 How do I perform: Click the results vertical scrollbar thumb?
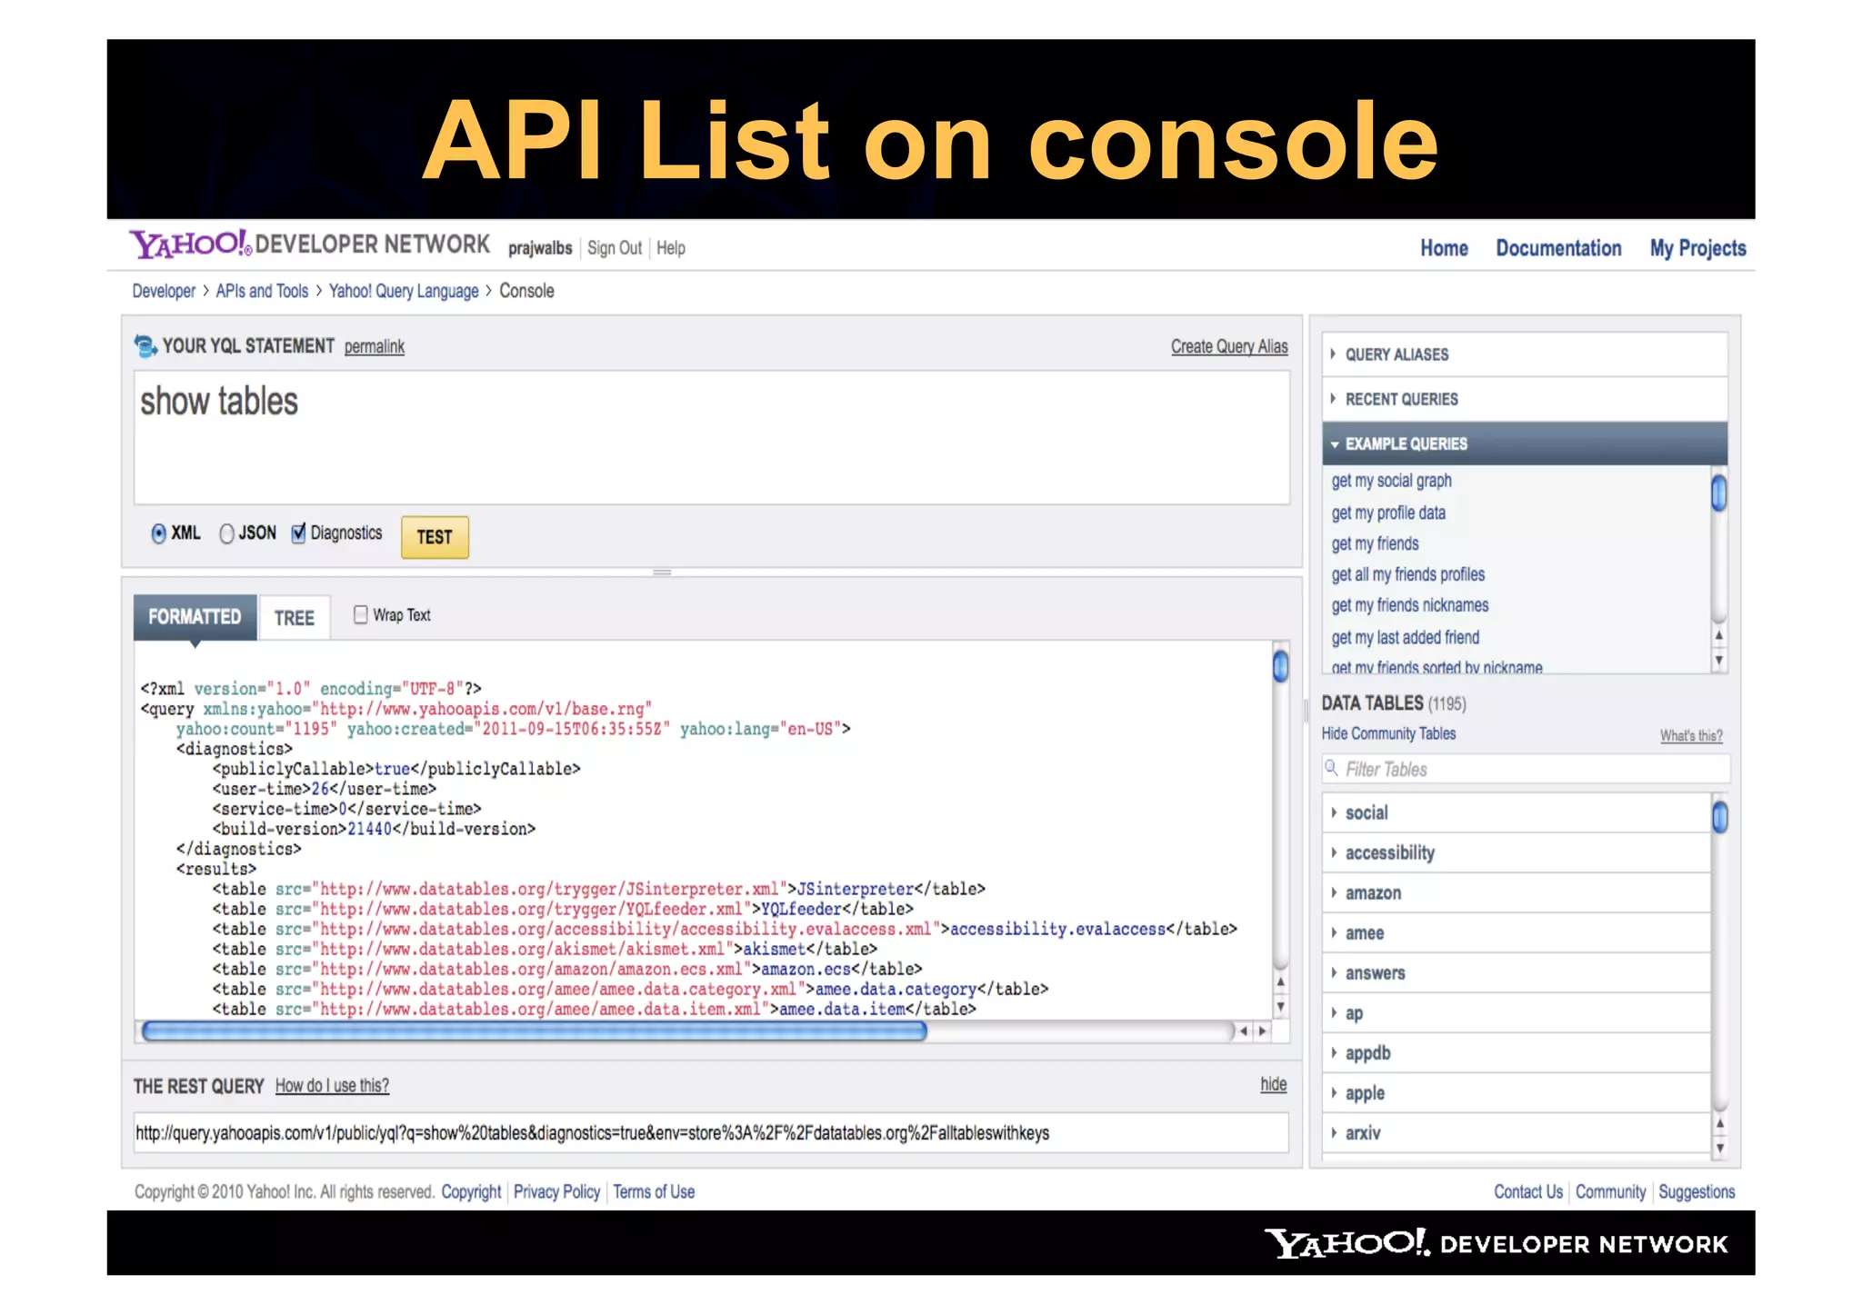pos(1280,666)
